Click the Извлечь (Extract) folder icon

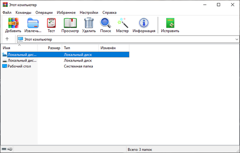click(33, 23)
